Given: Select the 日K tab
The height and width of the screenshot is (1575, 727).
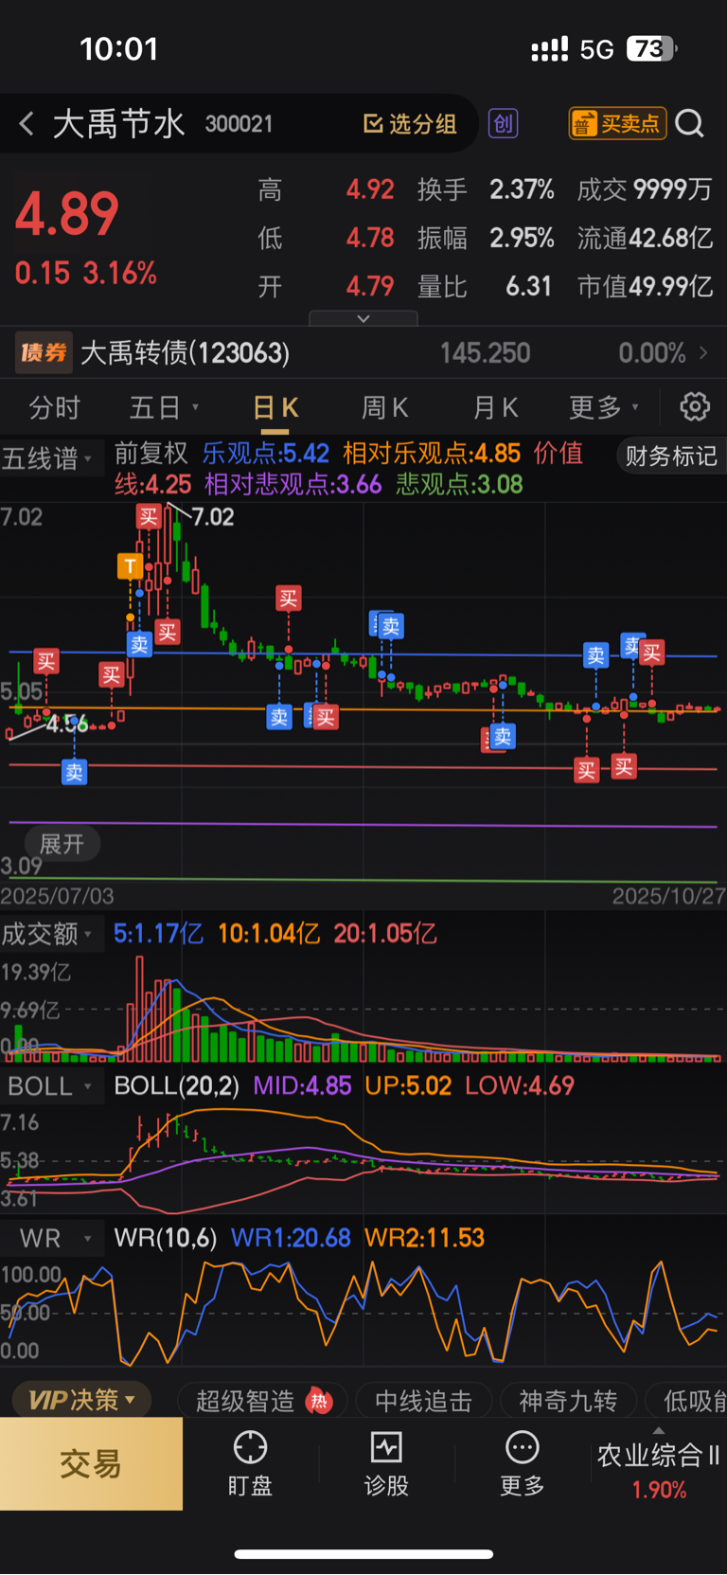Looking at the screenshot, I should 275,408.
